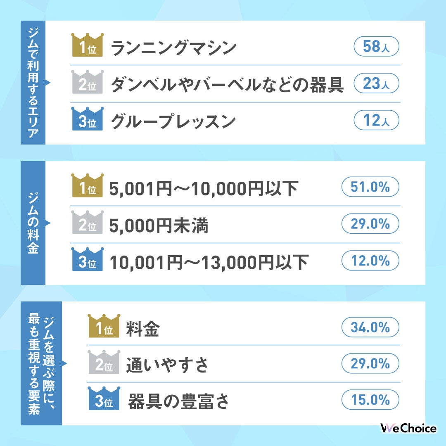This screenshot has height=446, width=446.
Task: Open the WeChoice logo
Action: (408, 428)
